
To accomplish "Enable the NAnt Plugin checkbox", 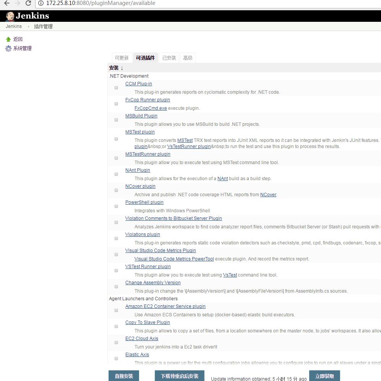I will point(116,174).
